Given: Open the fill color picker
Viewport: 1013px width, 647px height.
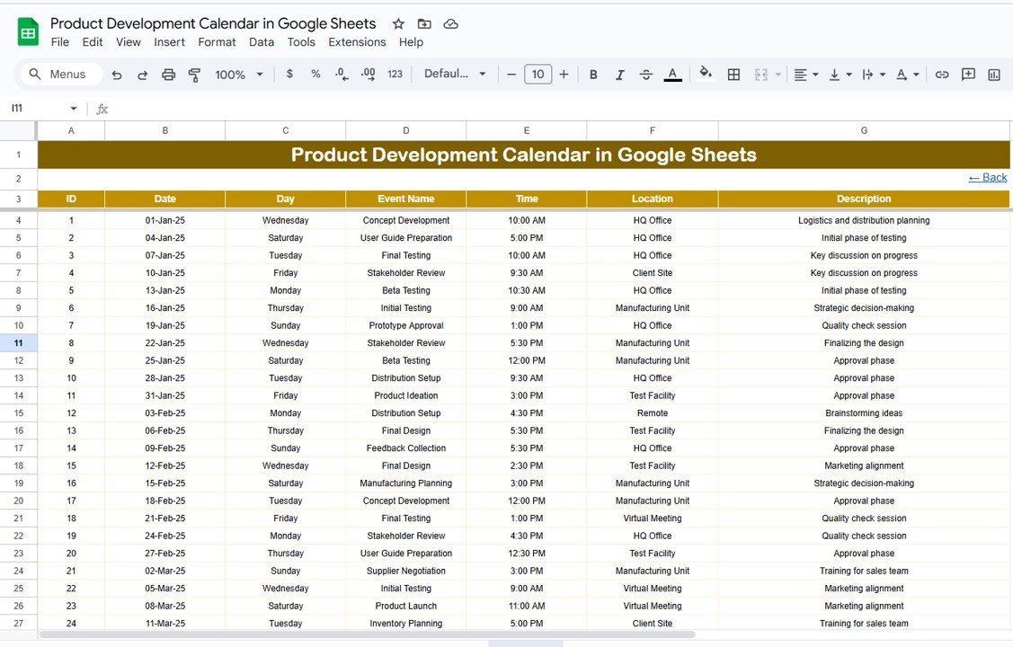Looking at the screenshot, I should pos(706,74).
